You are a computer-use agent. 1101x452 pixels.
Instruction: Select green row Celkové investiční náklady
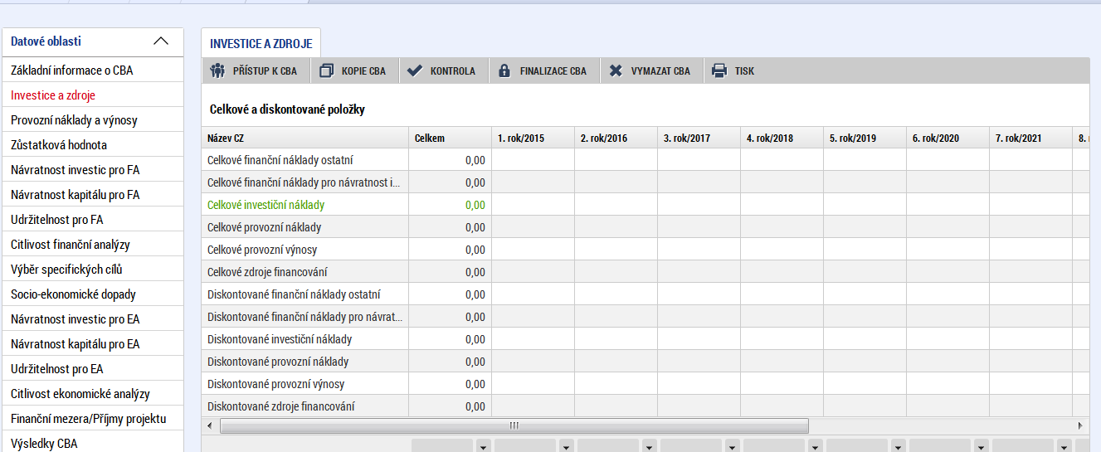point(645,205)
